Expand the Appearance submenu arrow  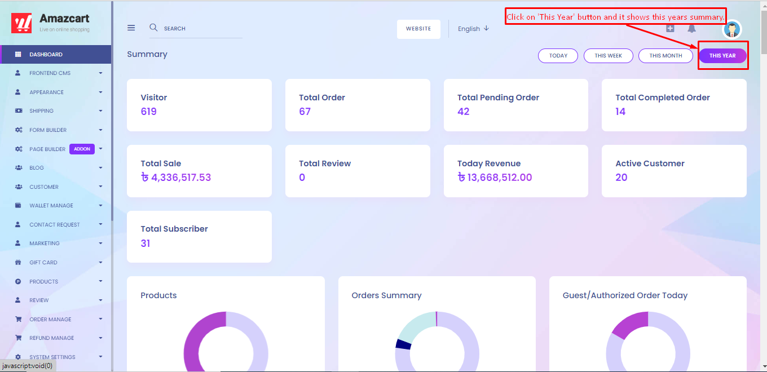(x=100, y=92)
